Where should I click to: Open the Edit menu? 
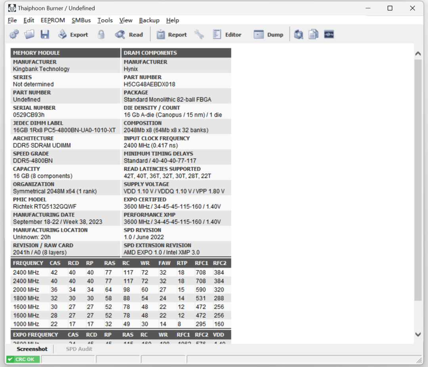pyautogui.click(x=29, y=20)
